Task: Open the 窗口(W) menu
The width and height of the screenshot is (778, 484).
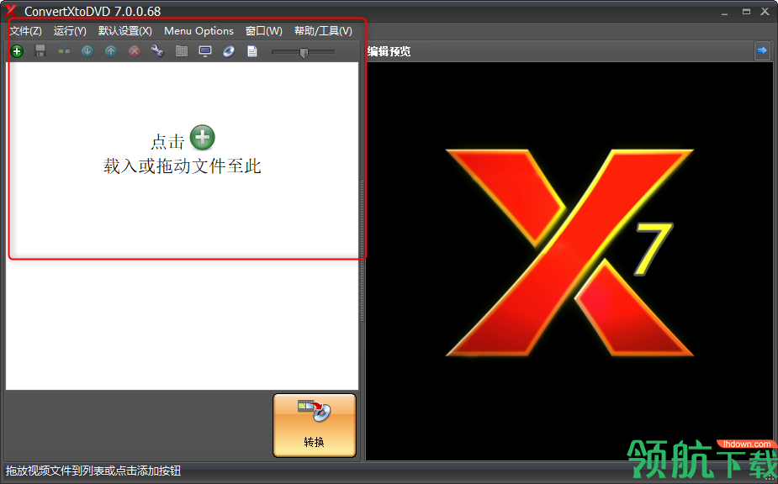Action: [x=263, y=31]
